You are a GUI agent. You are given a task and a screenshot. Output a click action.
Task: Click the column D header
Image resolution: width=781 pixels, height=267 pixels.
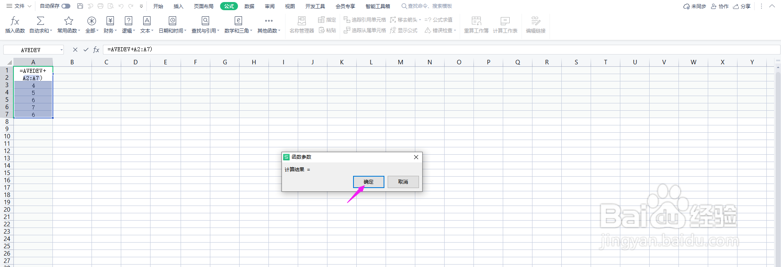click(135, 62)
